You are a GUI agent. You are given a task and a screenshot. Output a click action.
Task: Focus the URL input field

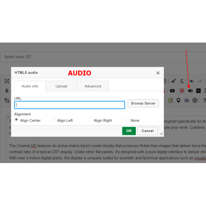pyautogui.click(x=69, y=105)
